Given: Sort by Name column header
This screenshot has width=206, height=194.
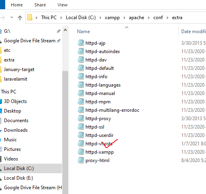Looking at the screenshot, I should (x=83, y=32).
